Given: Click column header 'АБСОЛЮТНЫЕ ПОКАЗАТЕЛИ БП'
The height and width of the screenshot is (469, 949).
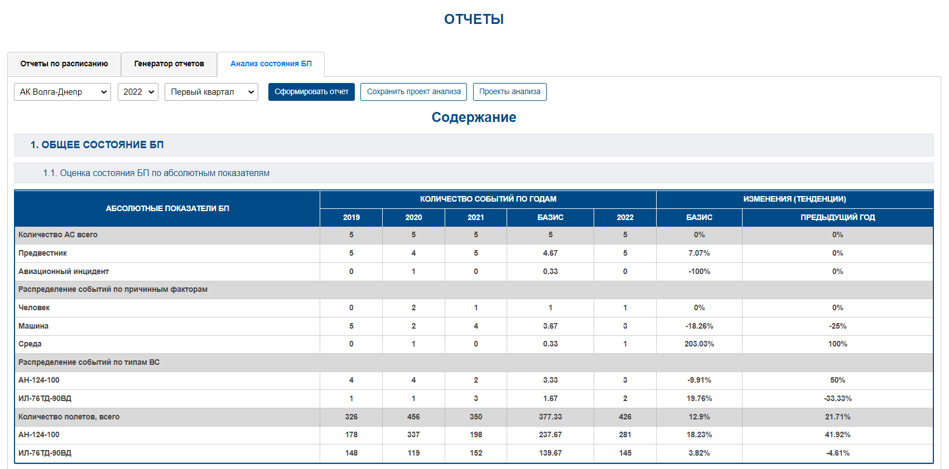Looking at the screenshot, I should pos(167,208).
